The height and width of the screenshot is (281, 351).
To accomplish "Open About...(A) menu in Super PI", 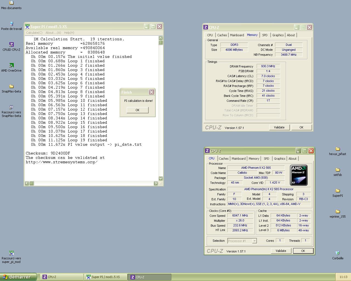I will [53, 33].
